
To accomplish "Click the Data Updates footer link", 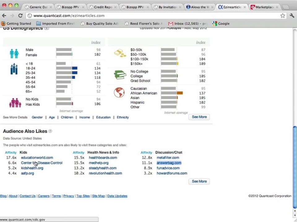I will click(117, 196).
